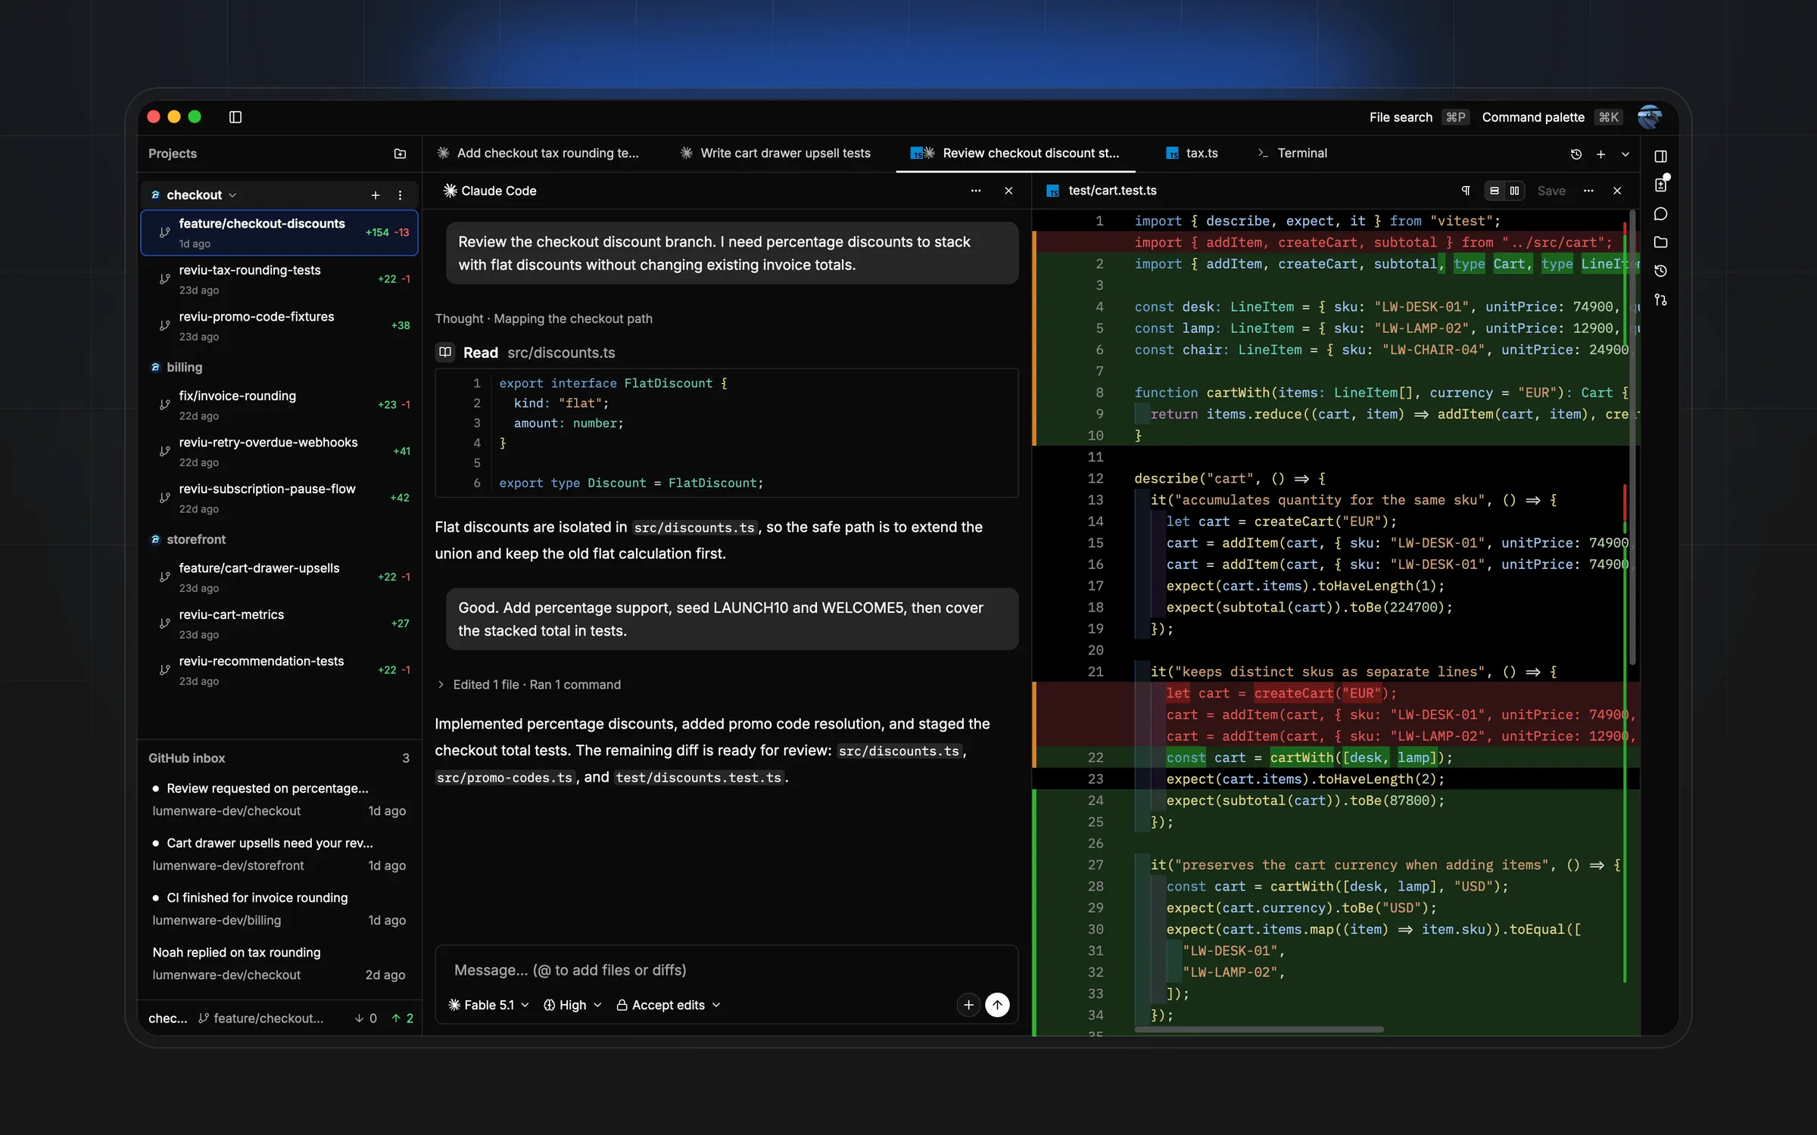Open 'CI finished for invoice rounding' notification

coord(279,909)
